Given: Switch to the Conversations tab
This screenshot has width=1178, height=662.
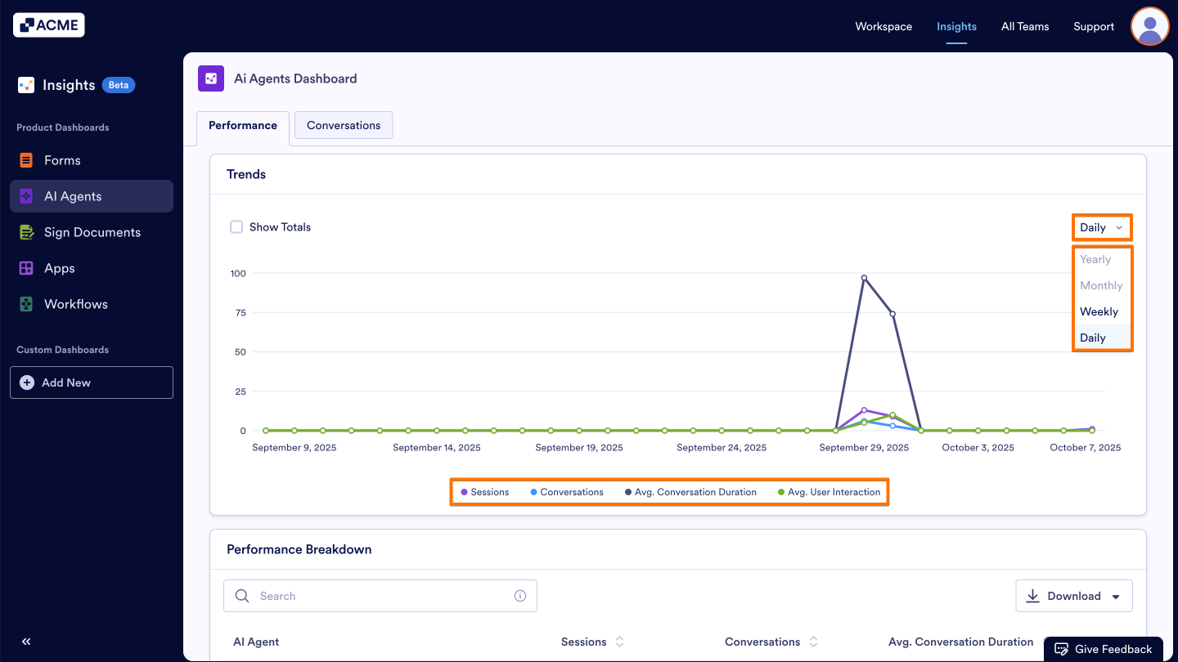Looking at the screenshot, I should click(x=343, y=125).
